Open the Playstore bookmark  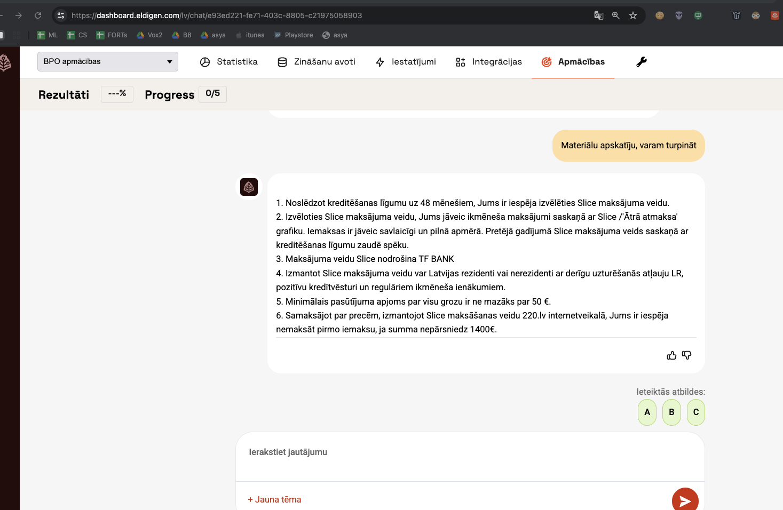tap(294, 35)
